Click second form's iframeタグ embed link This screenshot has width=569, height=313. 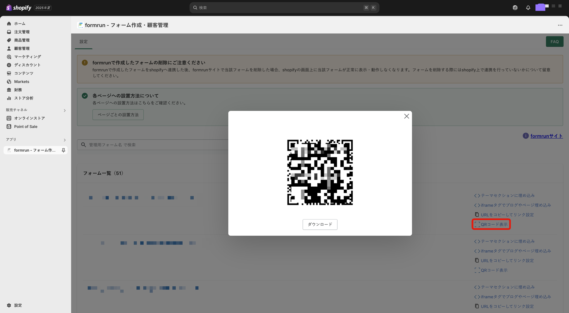click(513, 251)
